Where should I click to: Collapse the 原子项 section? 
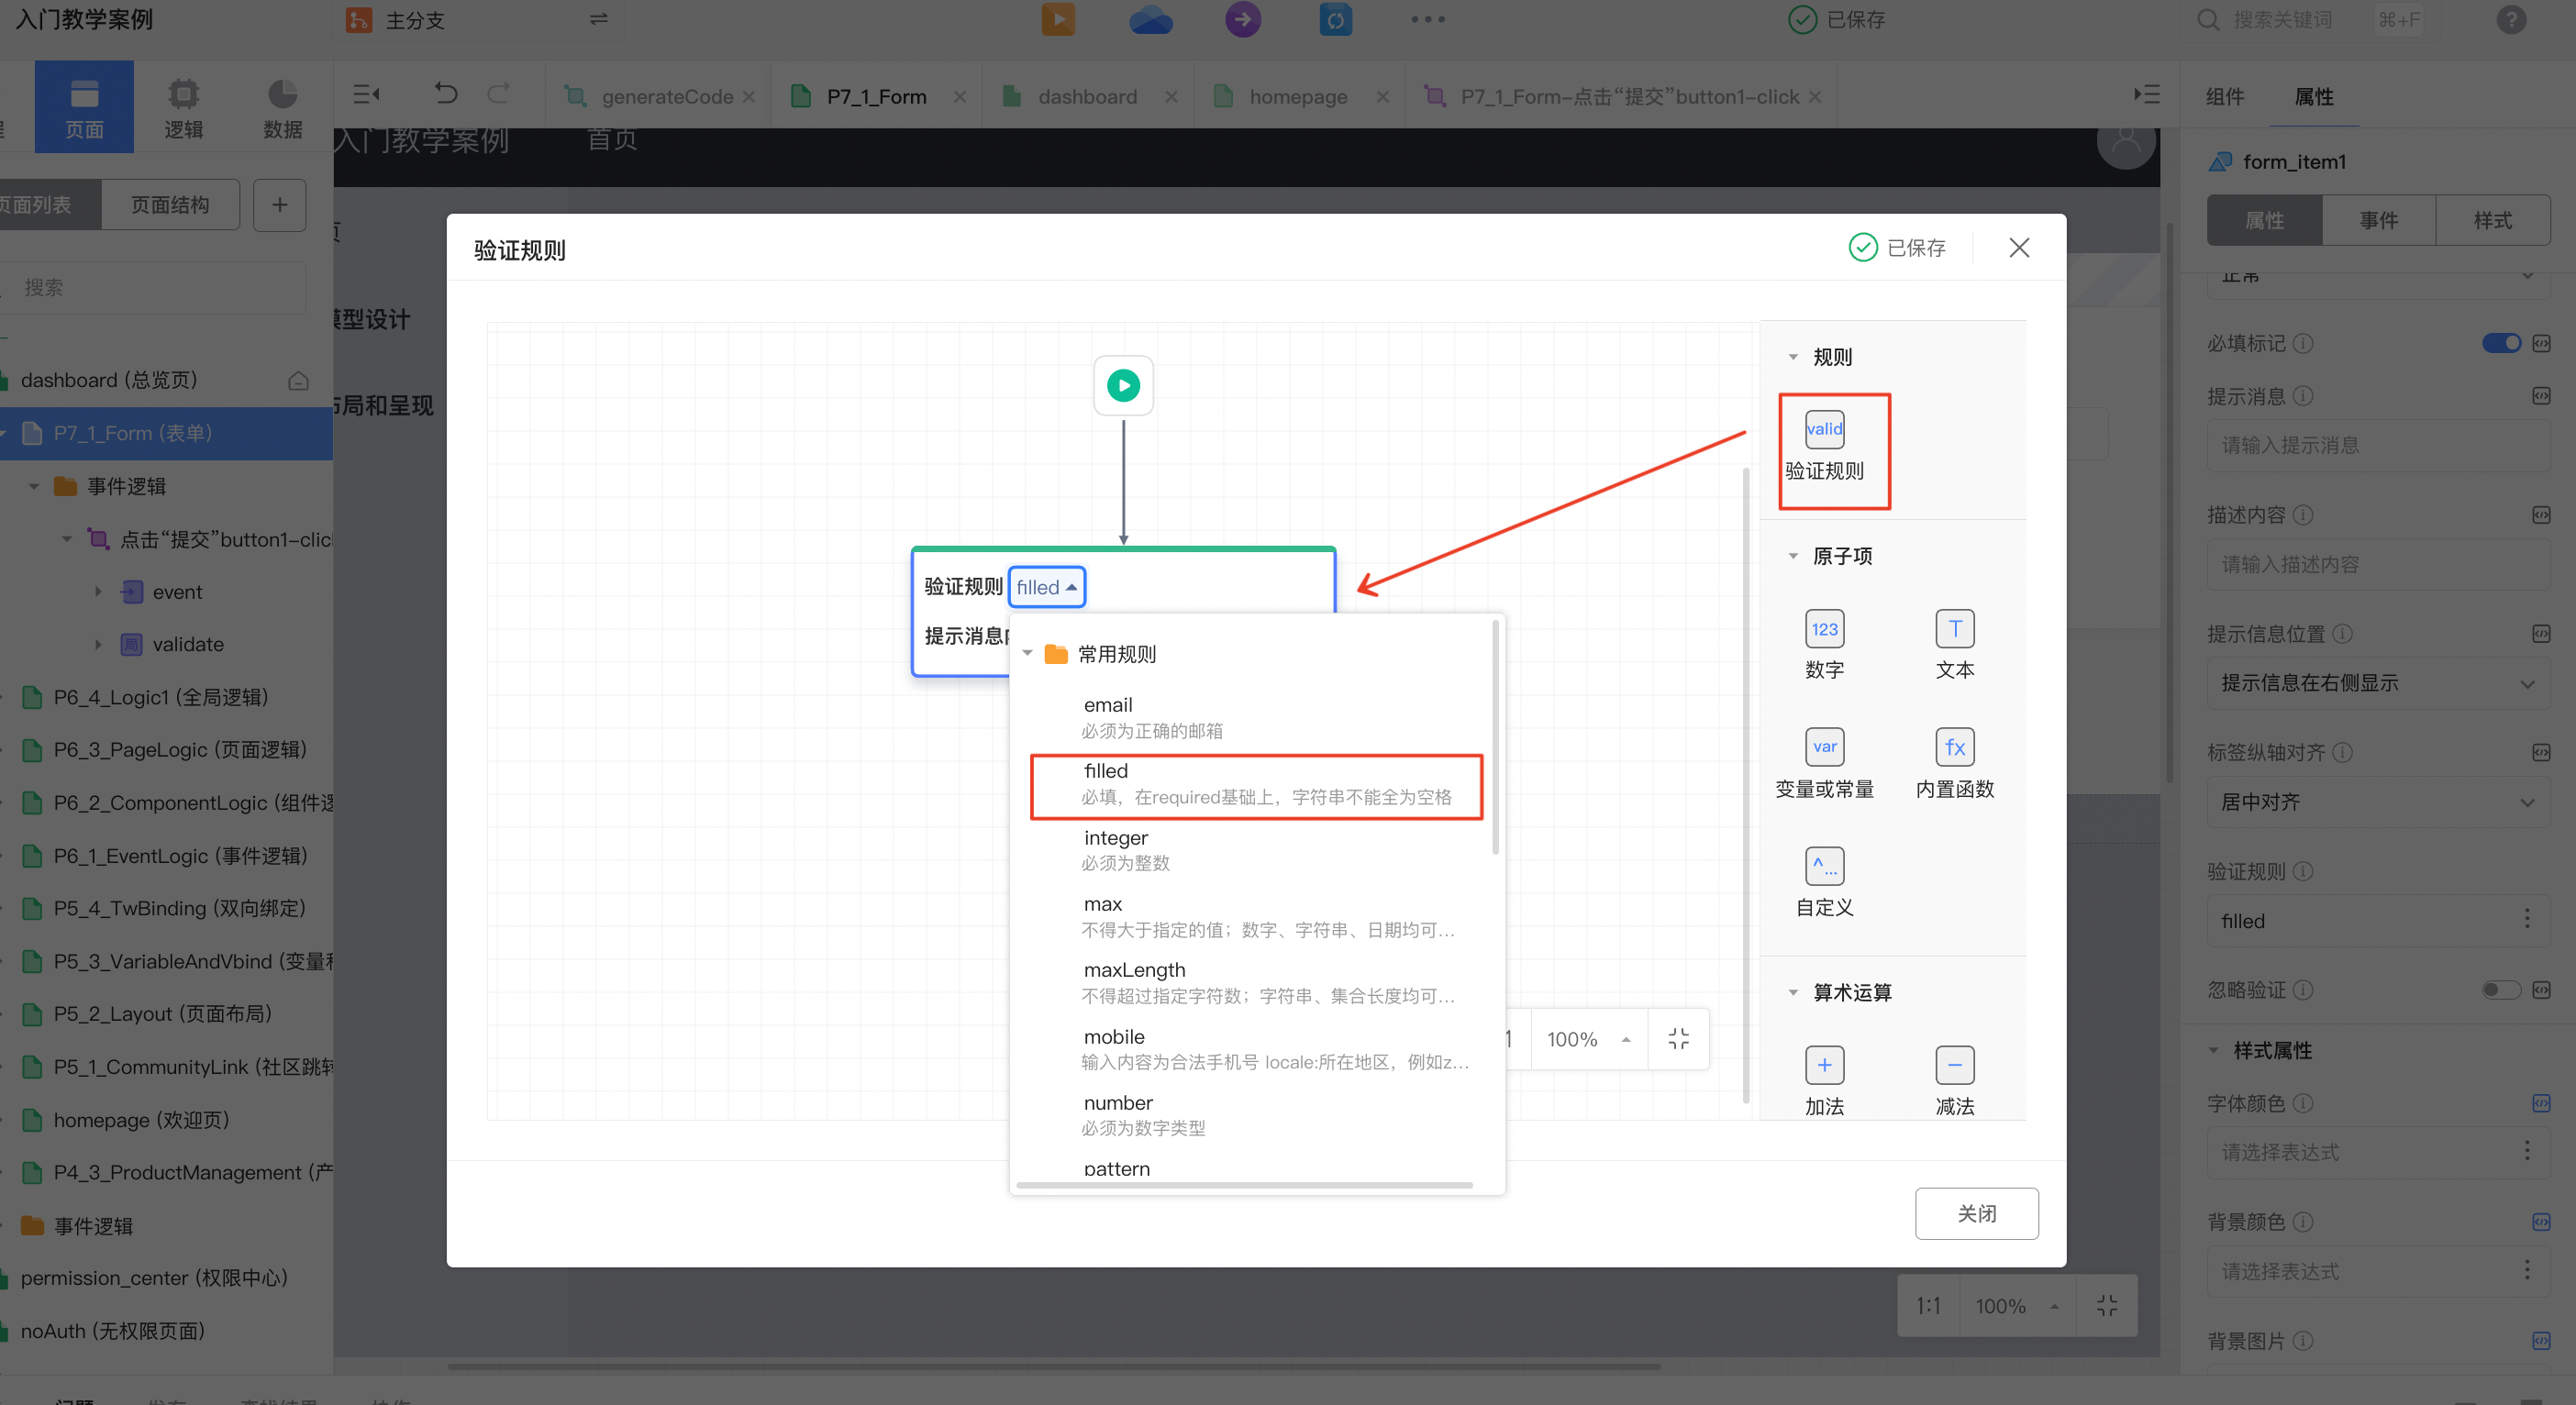coord(1792,556)
